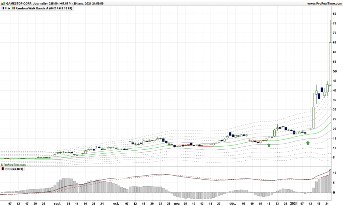Click the 30 label on the price scale

[x=335, y=110]
